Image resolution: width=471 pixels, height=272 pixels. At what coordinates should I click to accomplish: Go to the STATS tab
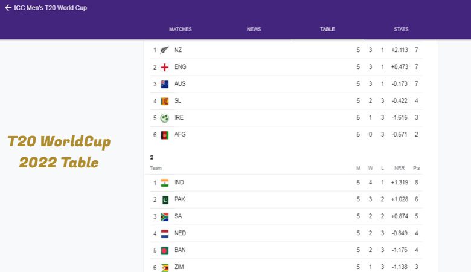coord(401,29)
